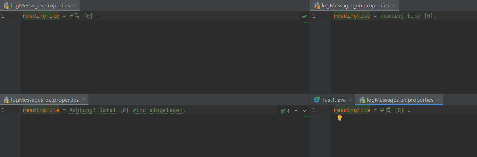The width and height of the screenshot is (477, 157).
Task: Click the logMessages_en.properties tab file icon
Action: pyautogui.click(x=317, y=6)
